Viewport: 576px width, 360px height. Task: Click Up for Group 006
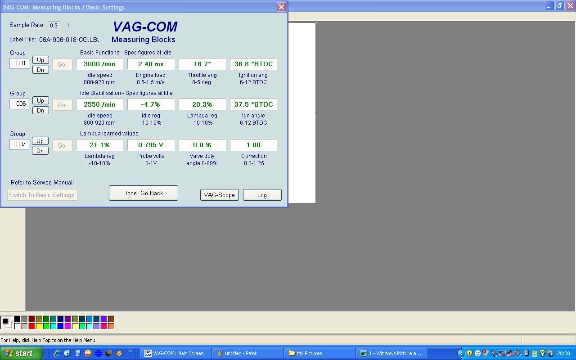point(40,100)
